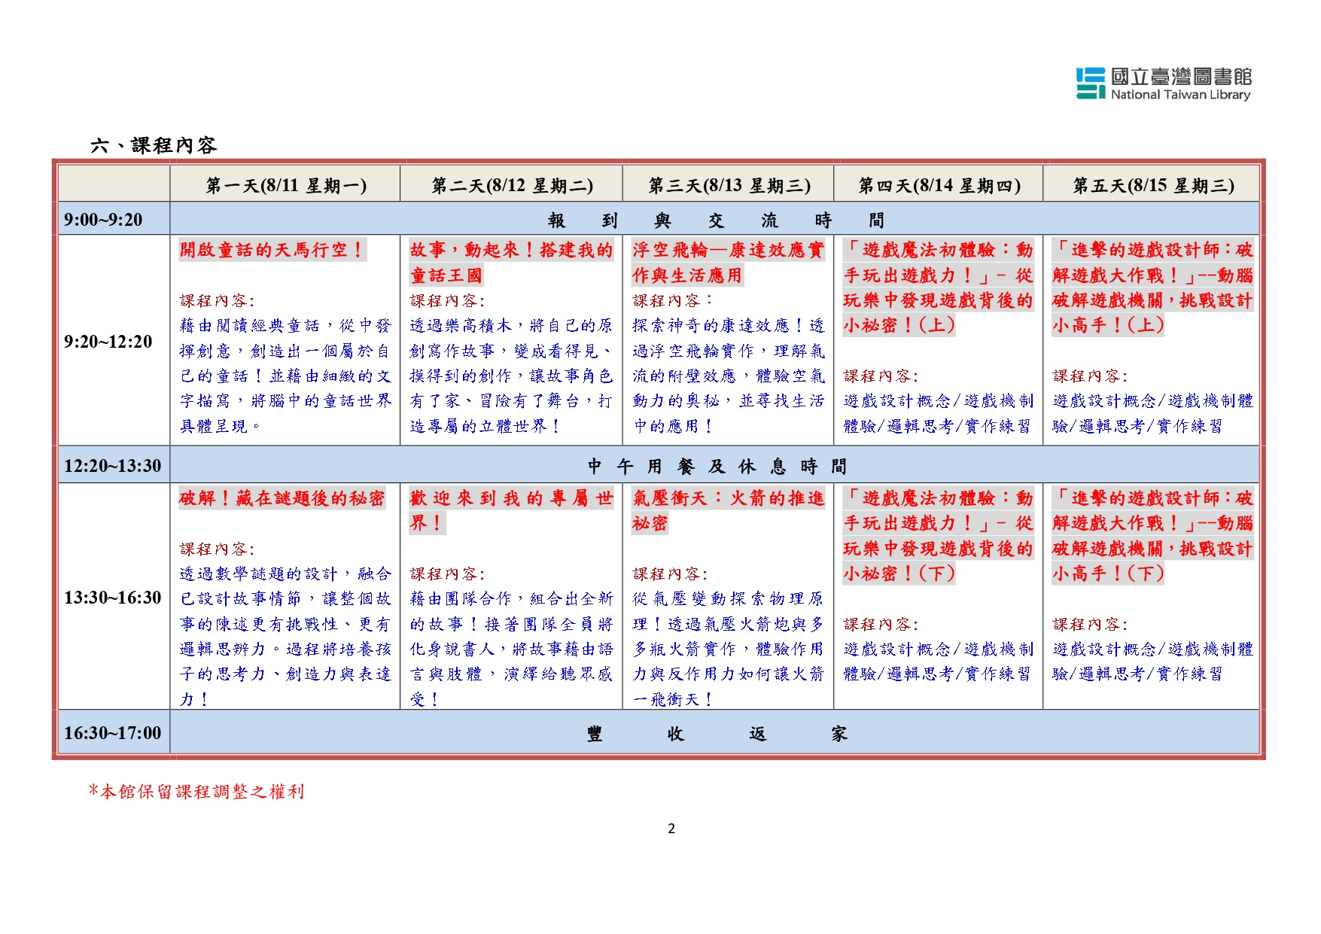Click the 13:30~16:30 time cell
The width and height of the screenshot is (1321, 934).
(112, 598)
